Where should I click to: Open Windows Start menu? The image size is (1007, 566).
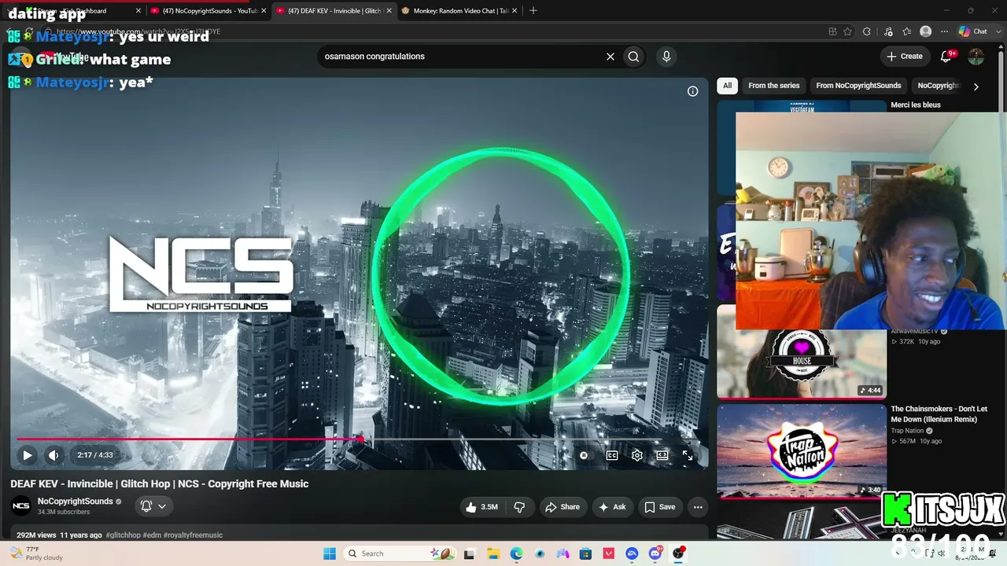330,553
